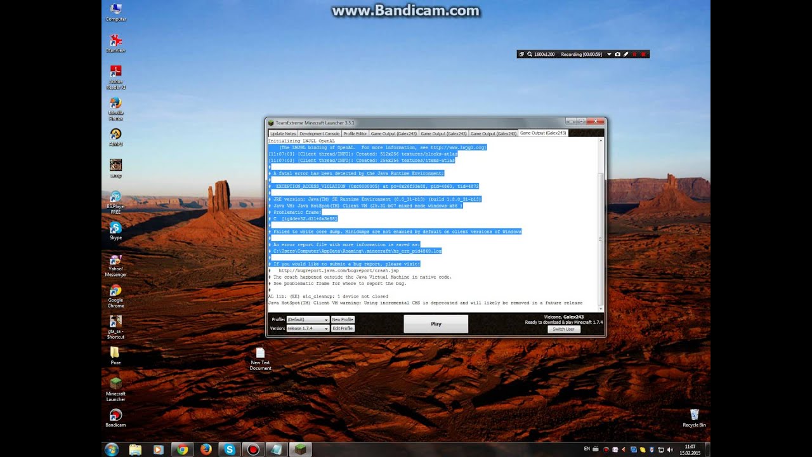The height and width of the screenshot is (457, 812).
Task: Select the active rightmost Game Output tab
Action: [543, 133]
